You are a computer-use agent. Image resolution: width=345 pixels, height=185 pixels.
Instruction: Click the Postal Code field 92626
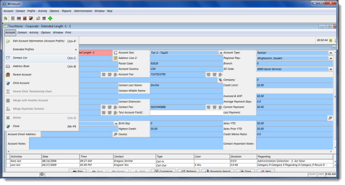186,64
